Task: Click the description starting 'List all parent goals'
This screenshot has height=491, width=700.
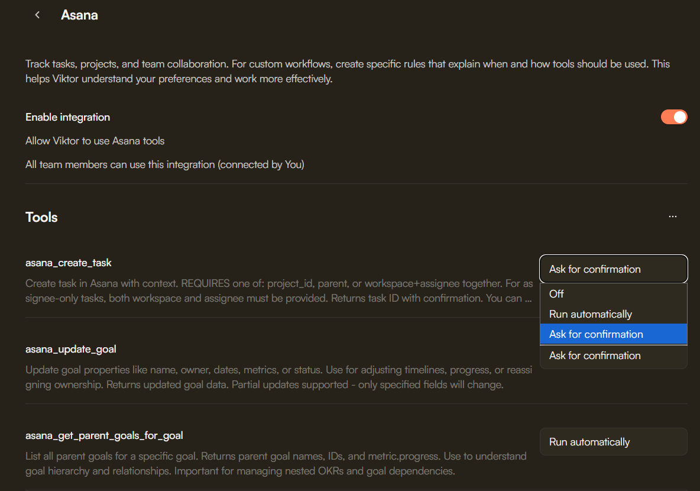Action: (x=276, y=463)
